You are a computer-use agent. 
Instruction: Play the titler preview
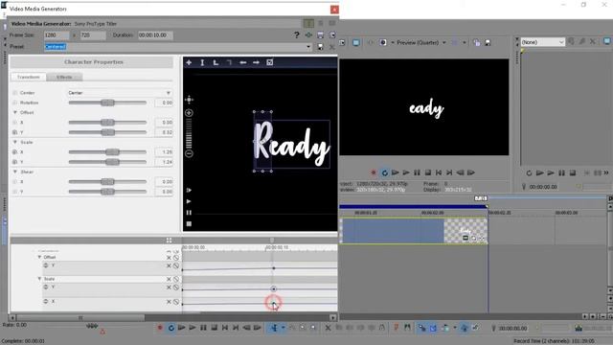(x=189, y=201)
